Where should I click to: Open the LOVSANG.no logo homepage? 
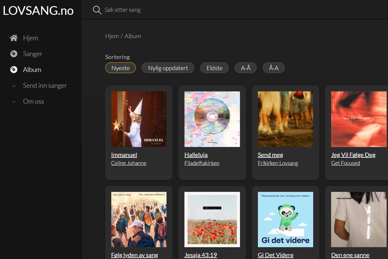(x=38, y=10)
